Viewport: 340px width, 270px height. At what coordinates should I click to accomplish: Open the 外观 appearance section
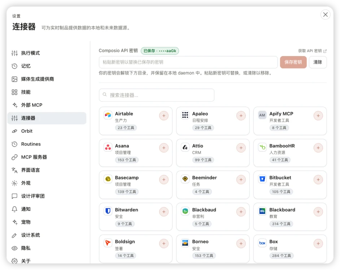(47, 183)
